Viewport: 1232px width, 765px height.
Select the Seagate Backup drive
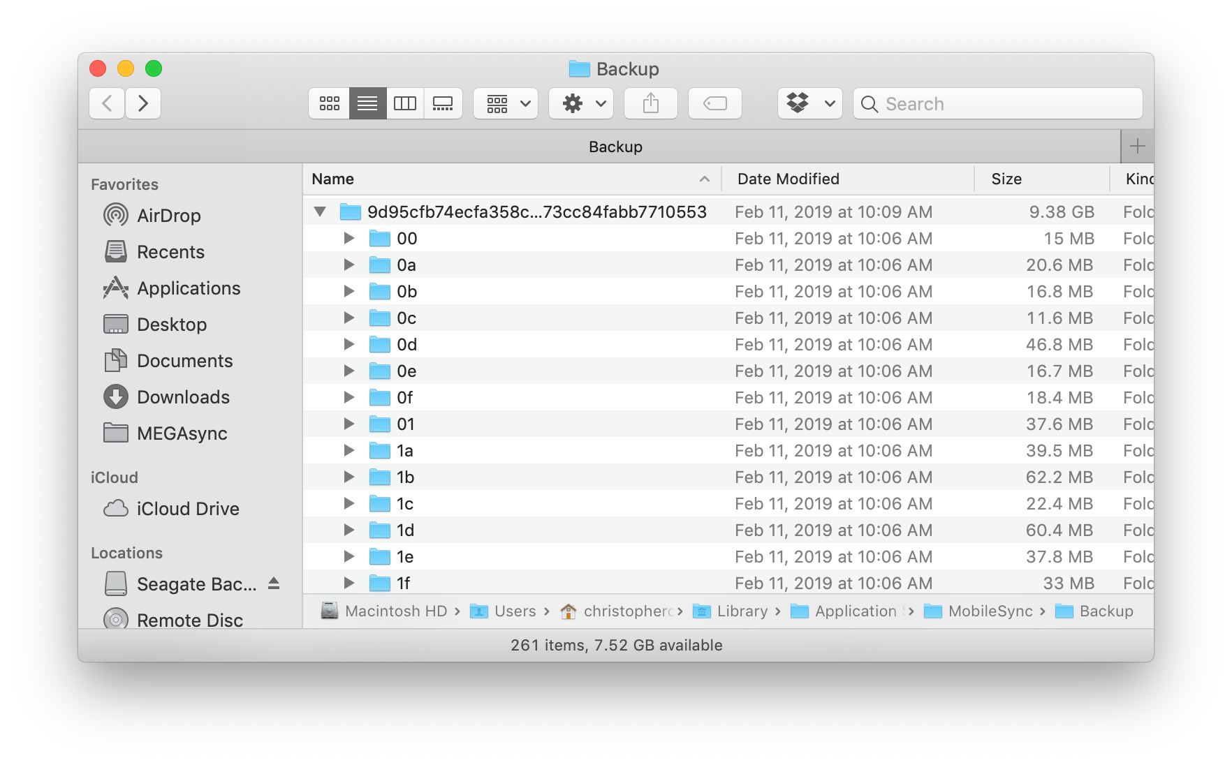coord(180,584)
